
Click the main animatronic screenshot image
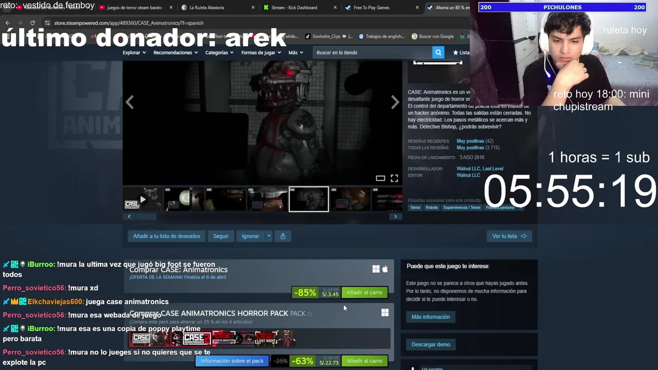262,122
